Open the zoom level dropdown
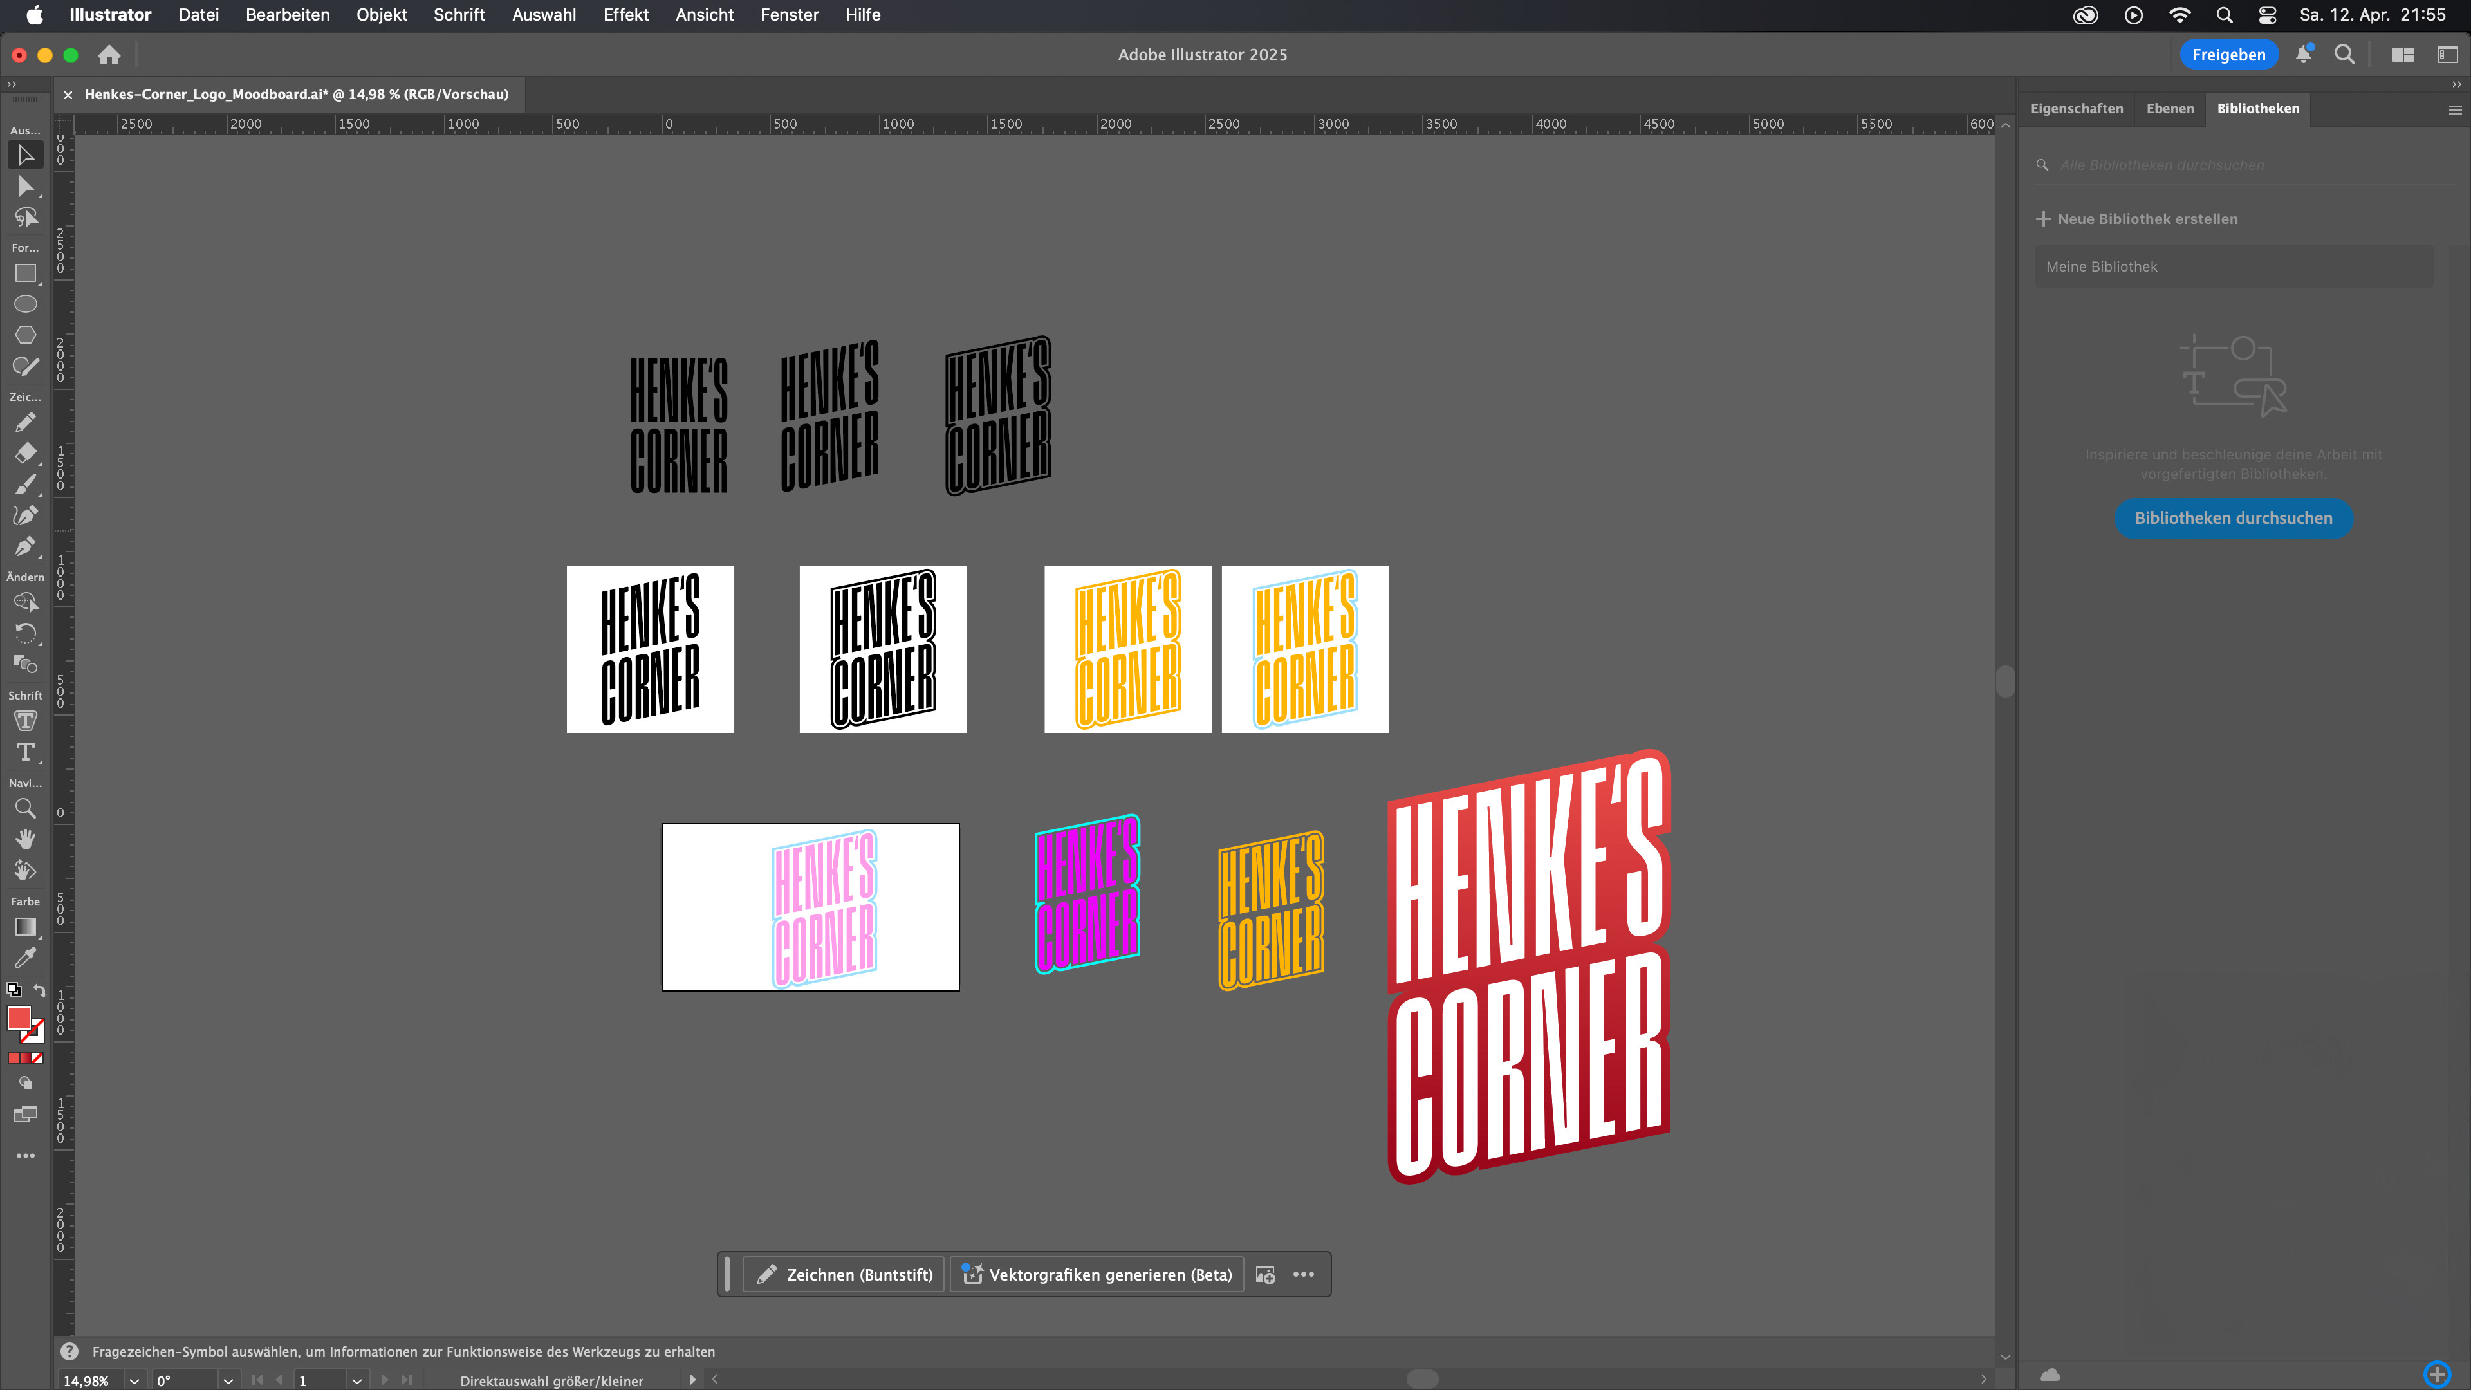 (x=134, y=1380)
